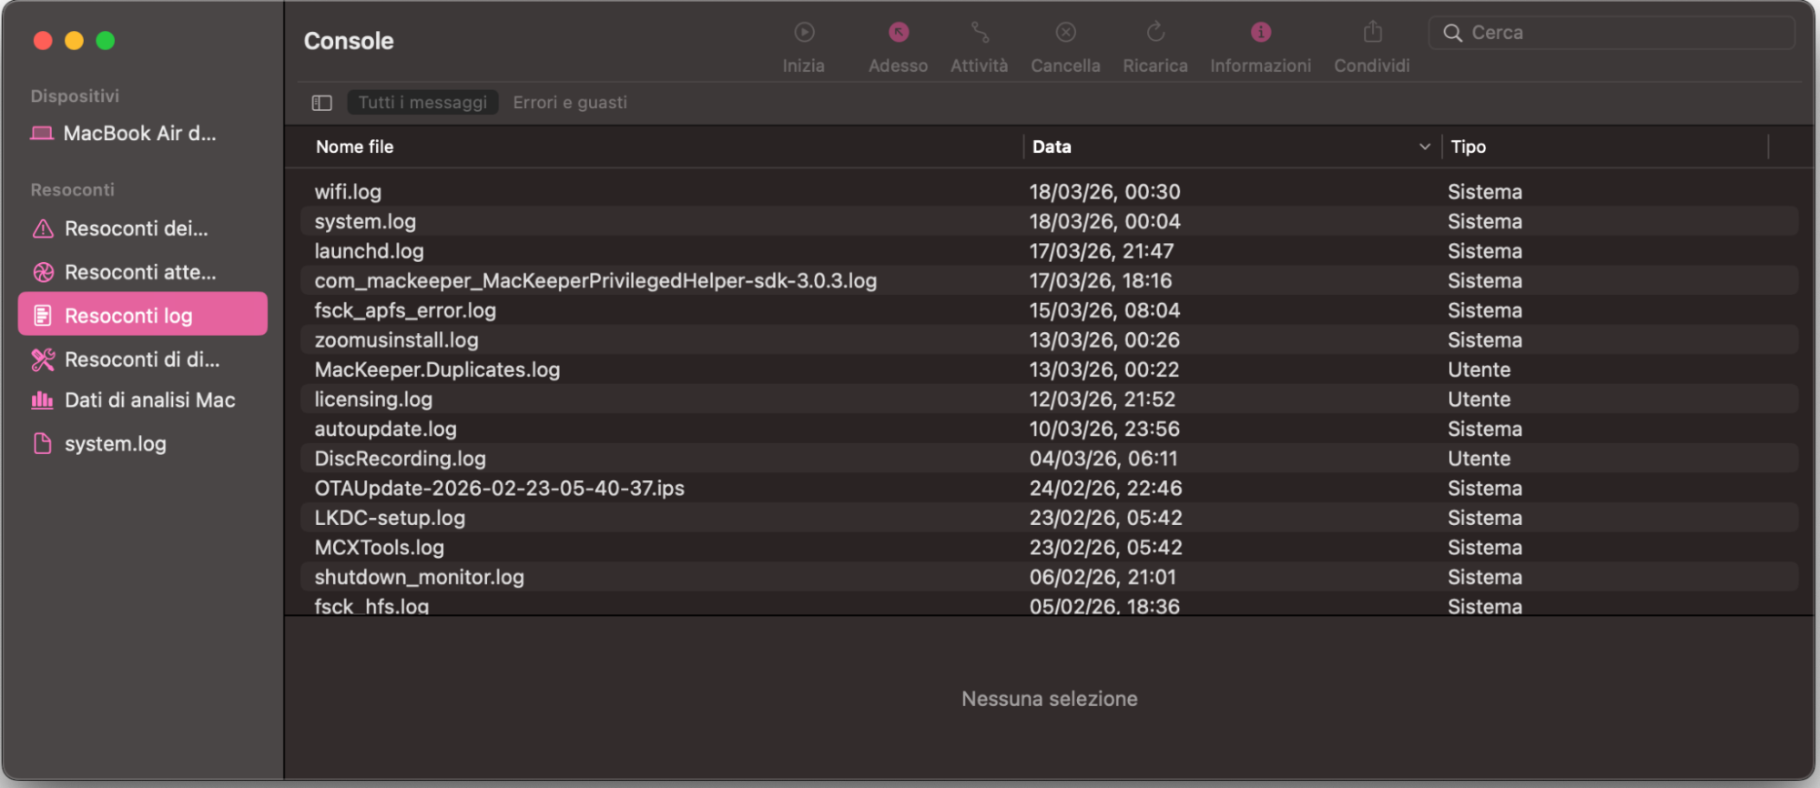This screenshot has height=788, width=1820.
Task: Toggle the Adesso toolbar icon
Action: pyautogui.click(x=899, y=33)
